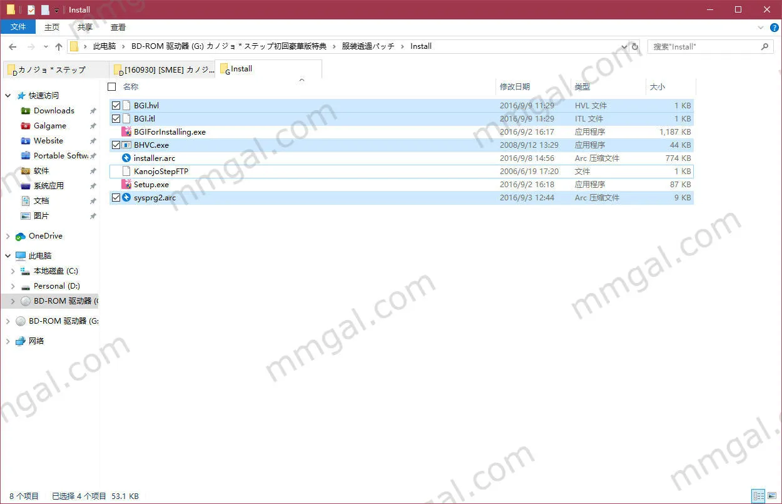This screenshot has width=782, height=504.
Task: Click the Setup.exe file icon
Action: click(x=126, y=185)
